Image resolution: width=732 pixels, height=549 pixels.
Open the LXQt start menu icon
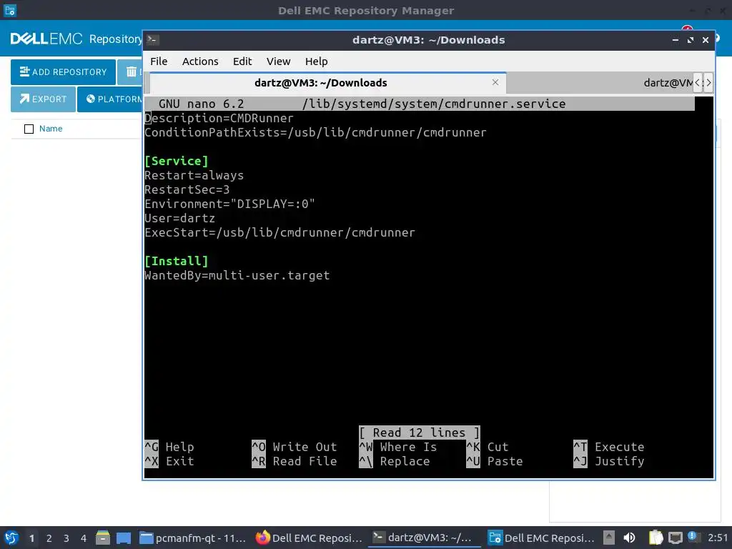tap(11, 538)
